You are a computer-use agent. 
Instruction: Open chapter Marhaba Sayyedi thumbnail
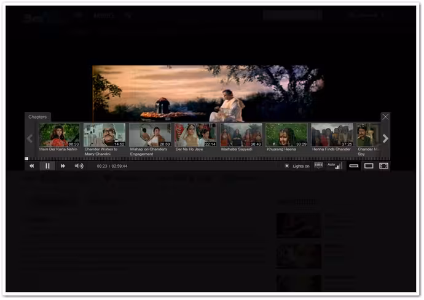241,135
